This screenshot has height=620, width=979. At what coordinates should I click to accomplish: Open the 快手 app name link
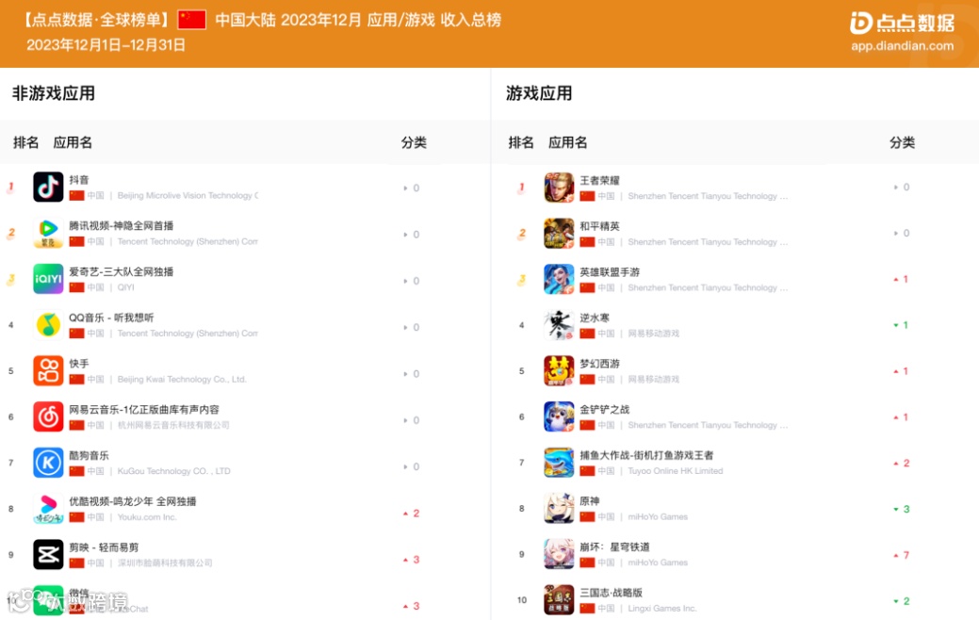(79, 364)
